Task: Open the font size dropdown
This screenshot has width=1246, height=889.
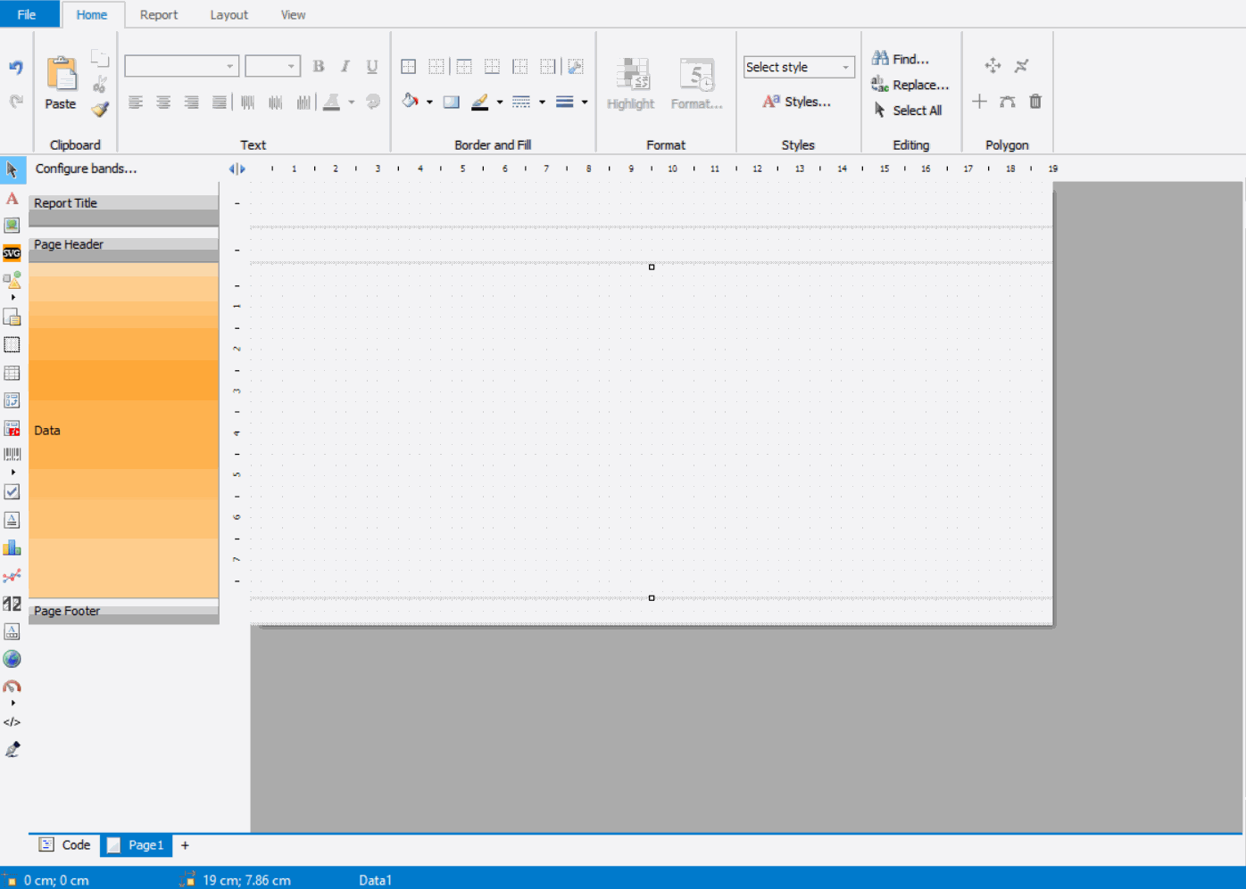Action: tap(291, 67)
